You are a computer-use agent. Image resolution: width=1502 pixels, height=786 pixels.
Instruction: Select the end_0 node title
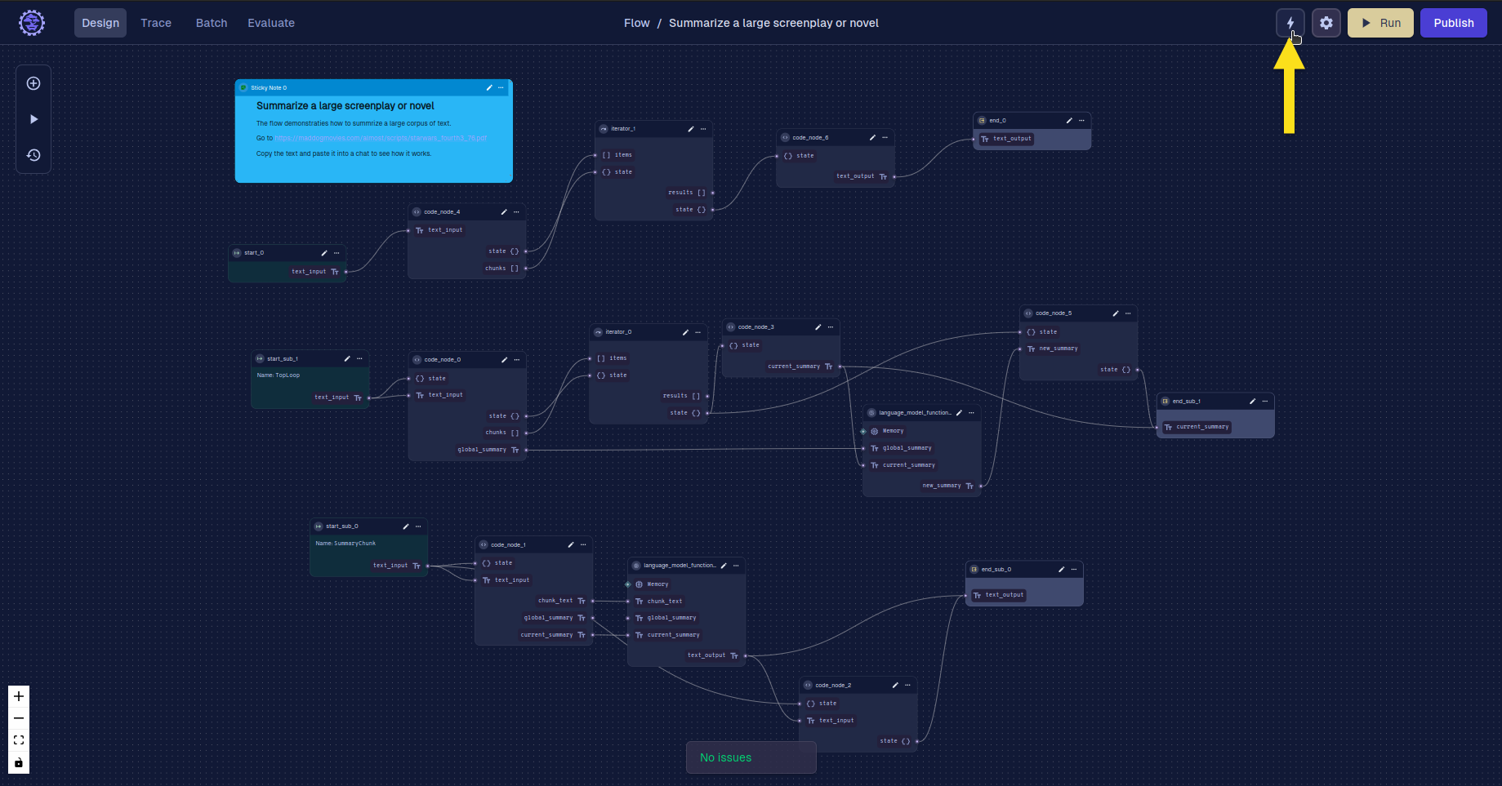(998, 121)
